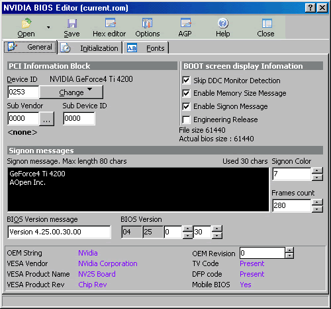The width and height of the screenshot is (331, 309).
Task: Enable the Engineering Release checkbox
Action: tap(186, 120)
